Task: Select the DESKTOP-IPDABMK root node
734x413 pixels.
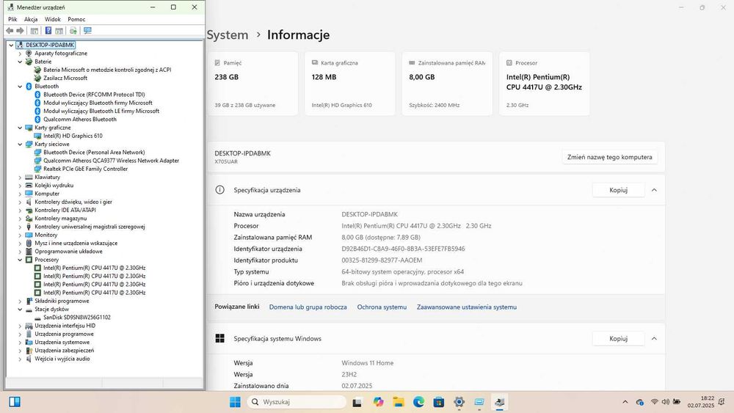Action: (50, 45)
